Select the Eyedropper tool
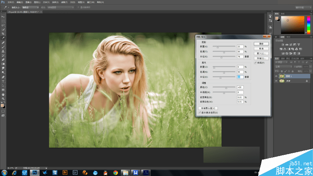The height and width of the screenshot is (176, 313). (x=3, y=38)
